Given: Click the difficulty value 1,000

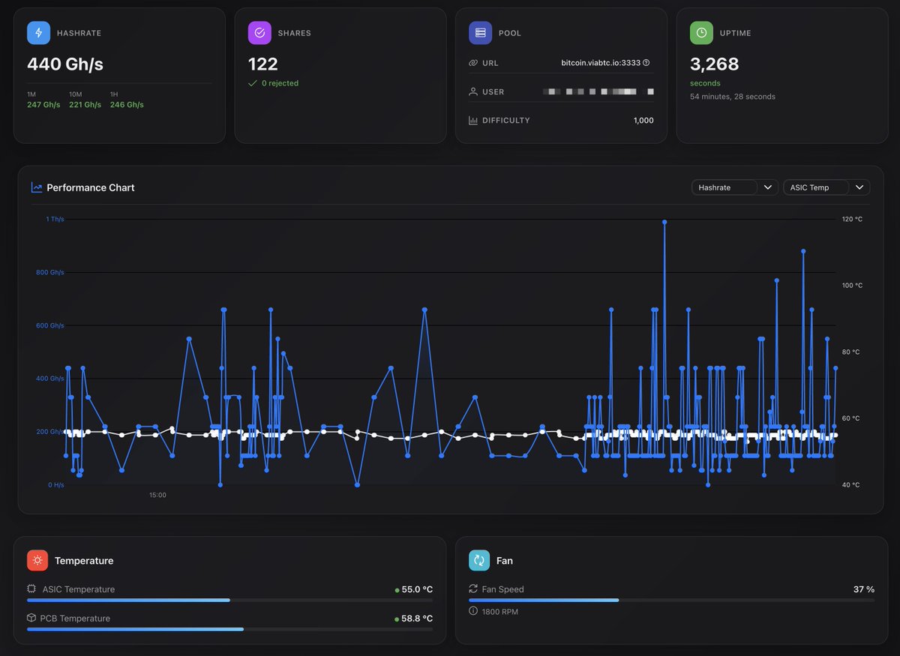Looking at the screenshot, I should [643, 120].
